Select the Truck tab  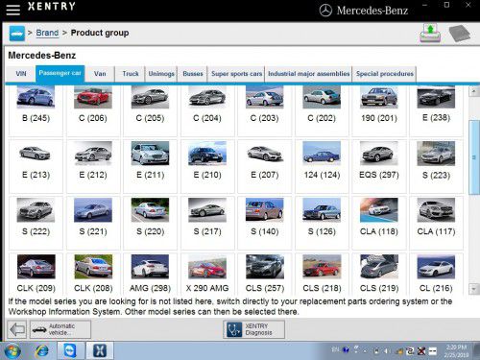pos(131,74)
